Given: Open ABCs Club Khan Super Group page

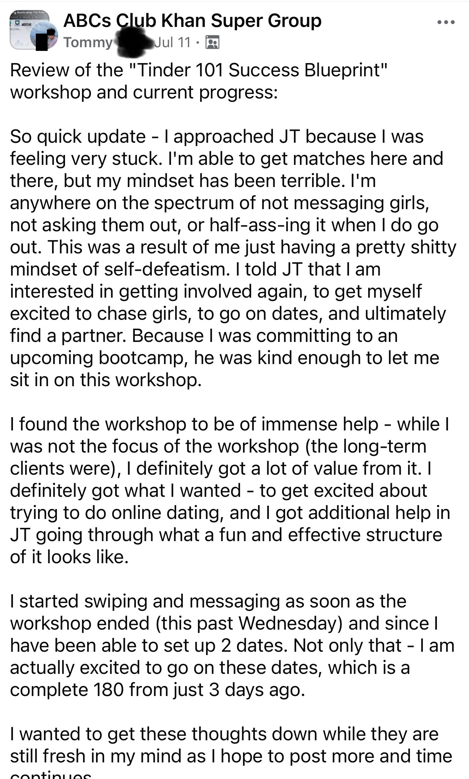Looking at the screenshot, I should click(x=192, y=21).
